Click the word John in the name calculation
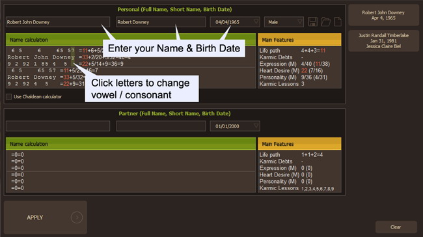Image resolution: width=423 pixels, height=237 pixels. click(x=41, y=57)
